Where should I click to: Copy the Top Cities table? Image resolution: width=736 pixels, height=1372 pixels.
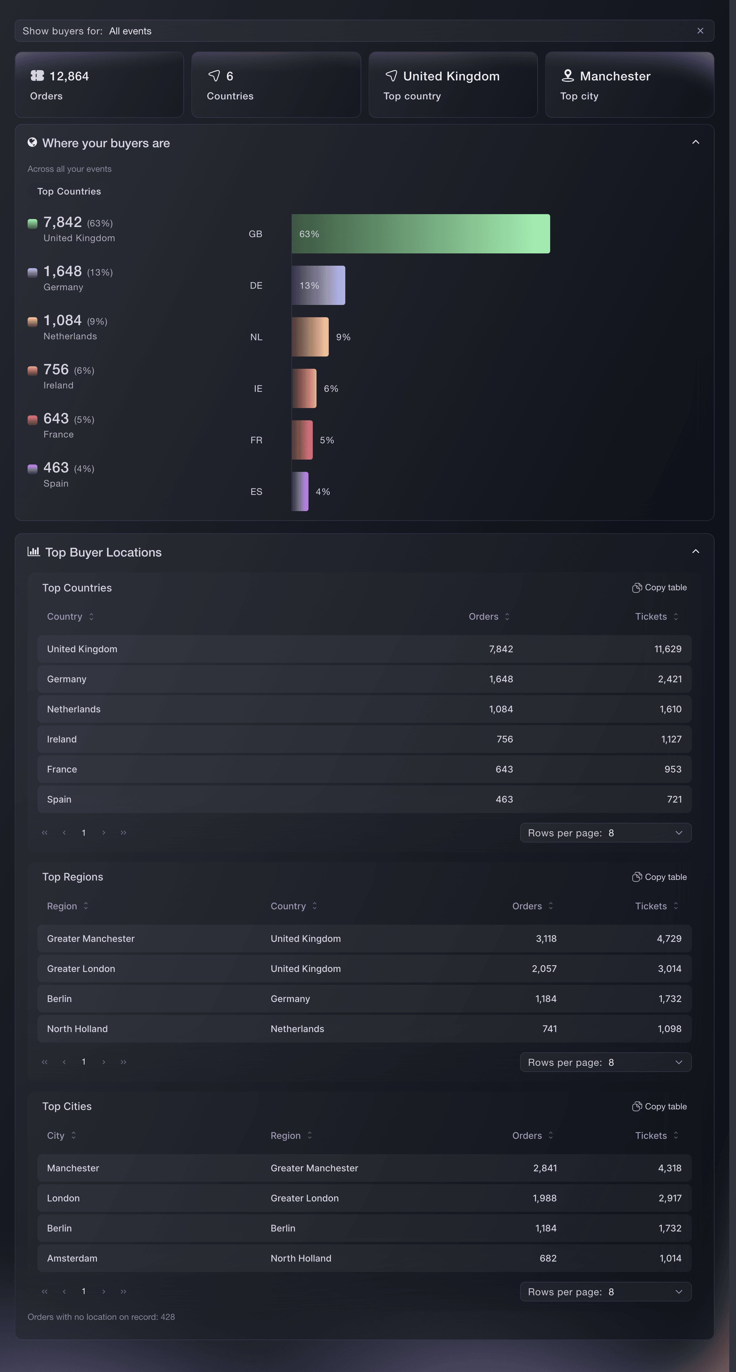coord(659,1107)
